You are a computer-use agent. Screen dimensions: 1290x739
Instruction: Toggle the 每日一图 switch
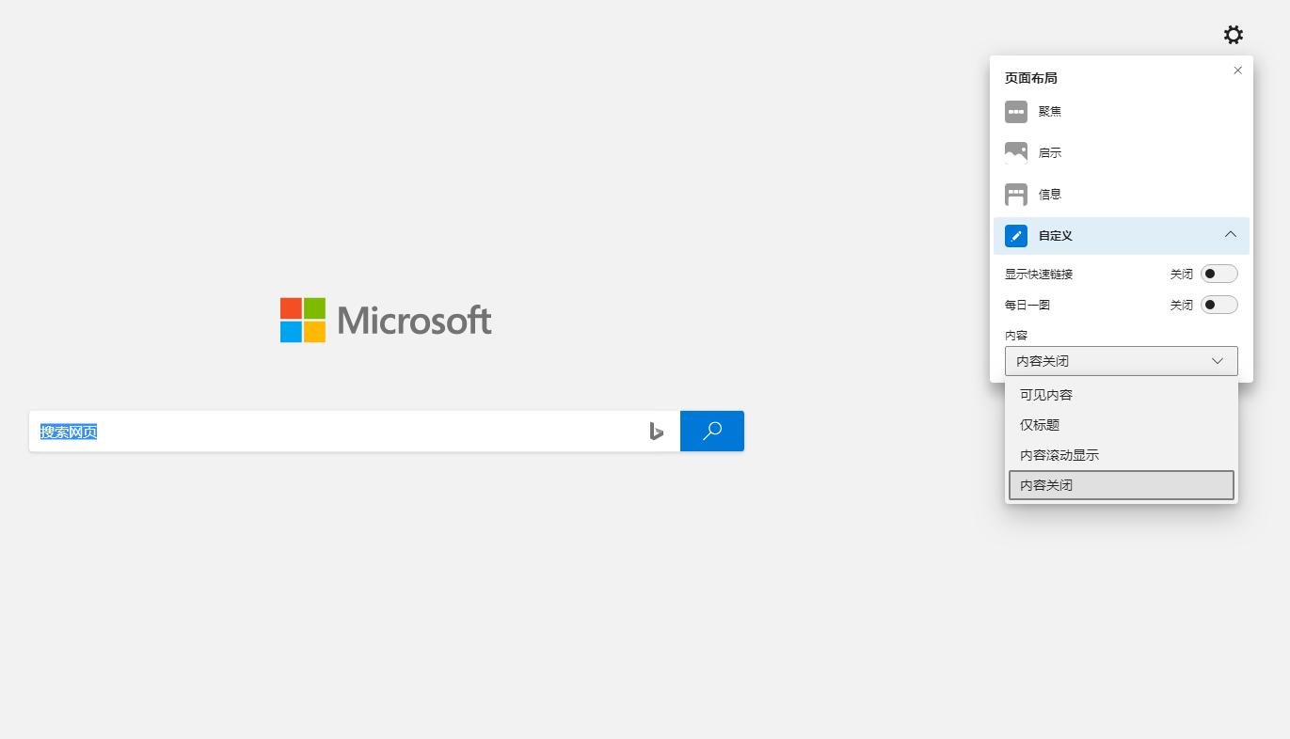pos(1218,305)
